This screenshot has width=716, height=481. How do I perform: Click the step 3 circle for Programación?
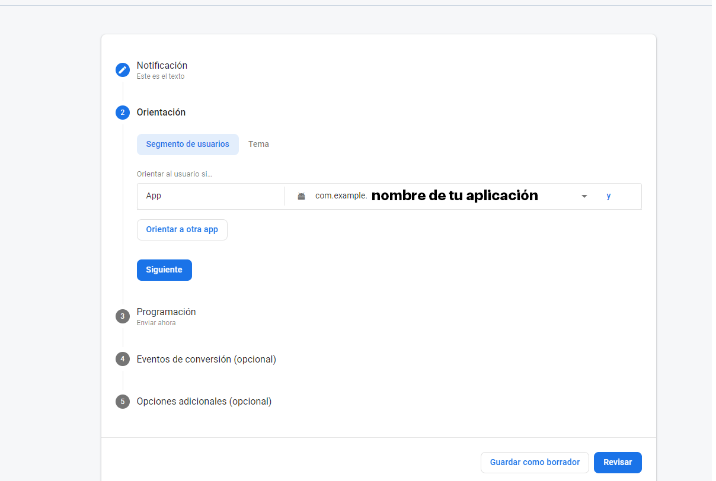pyautogui.click(x=123, y=316)
